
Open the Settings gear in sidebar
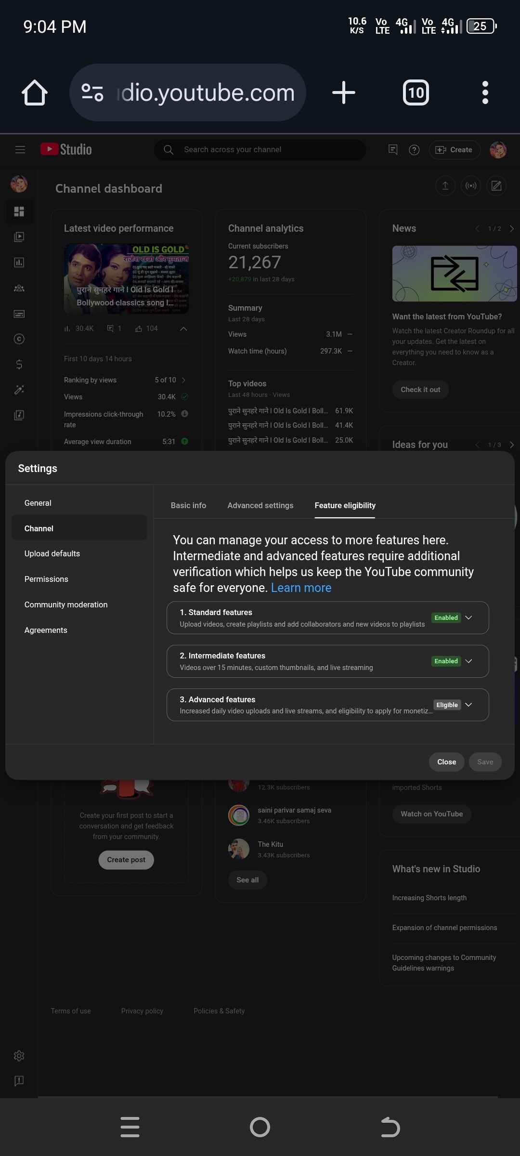[19, 1056]
